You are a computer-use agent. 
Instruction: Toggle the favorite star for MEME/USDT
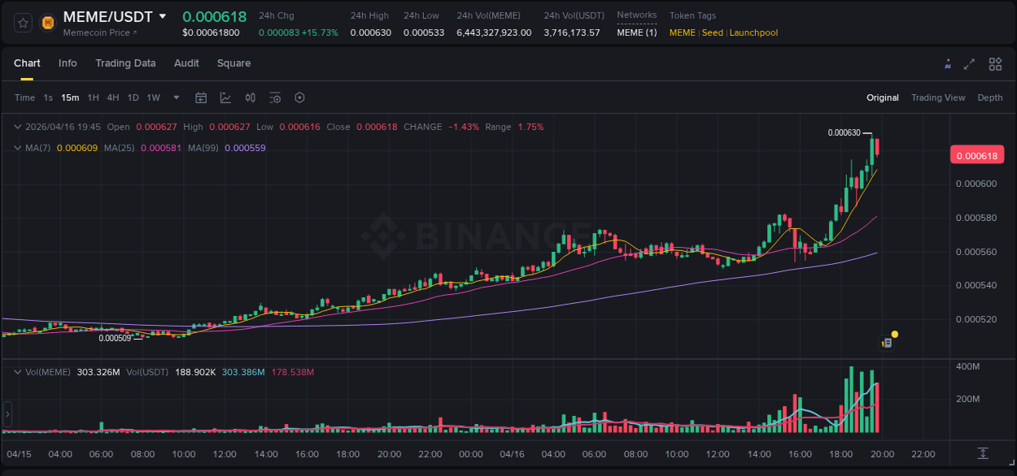(22, 21)
